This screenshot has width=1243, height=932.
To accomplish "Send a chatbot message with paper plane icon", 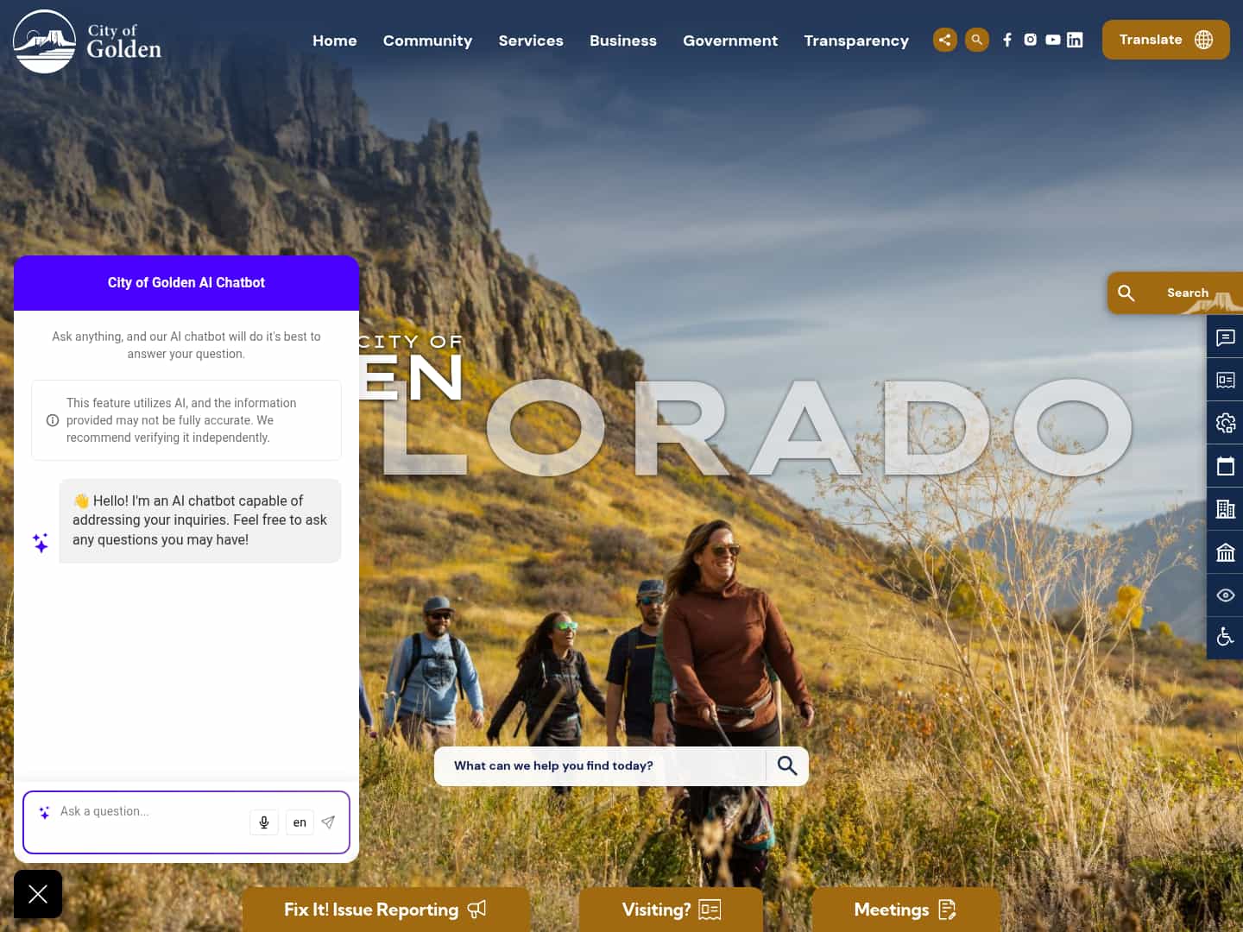I will click(x=328, y=822).
